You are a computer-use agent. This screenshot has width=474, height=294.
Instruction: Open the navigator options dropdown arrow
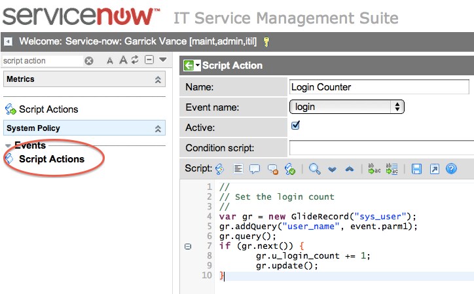click(163, 60)
